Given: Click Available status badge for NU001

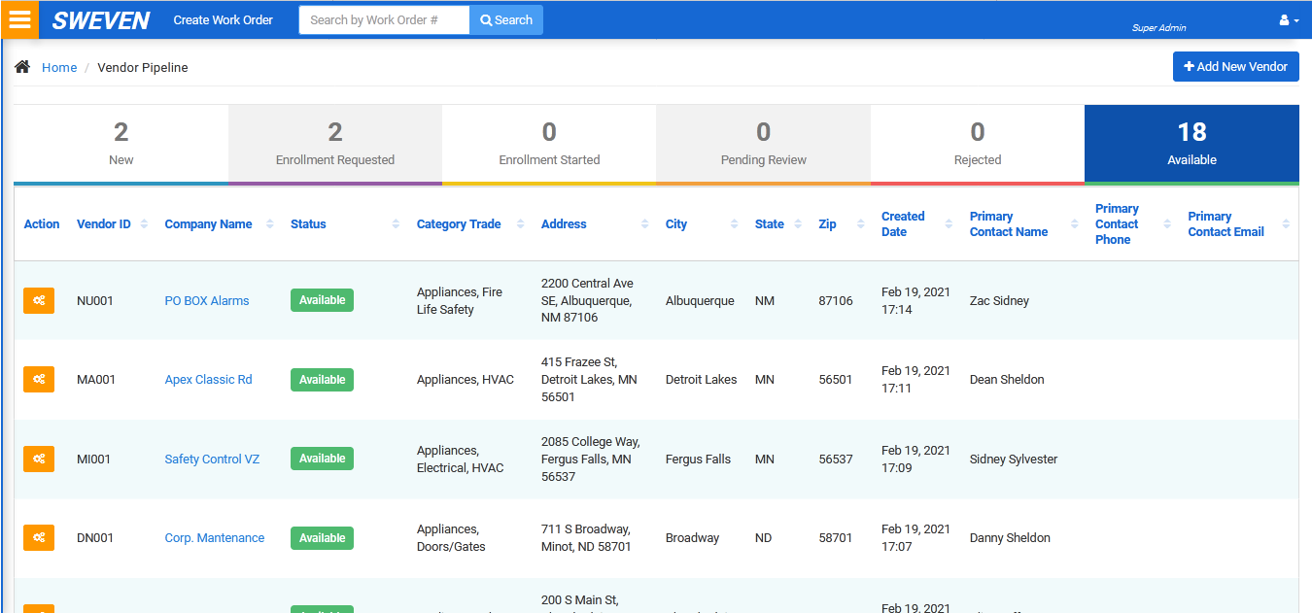Looking at the screenshot, I should 322,300.
